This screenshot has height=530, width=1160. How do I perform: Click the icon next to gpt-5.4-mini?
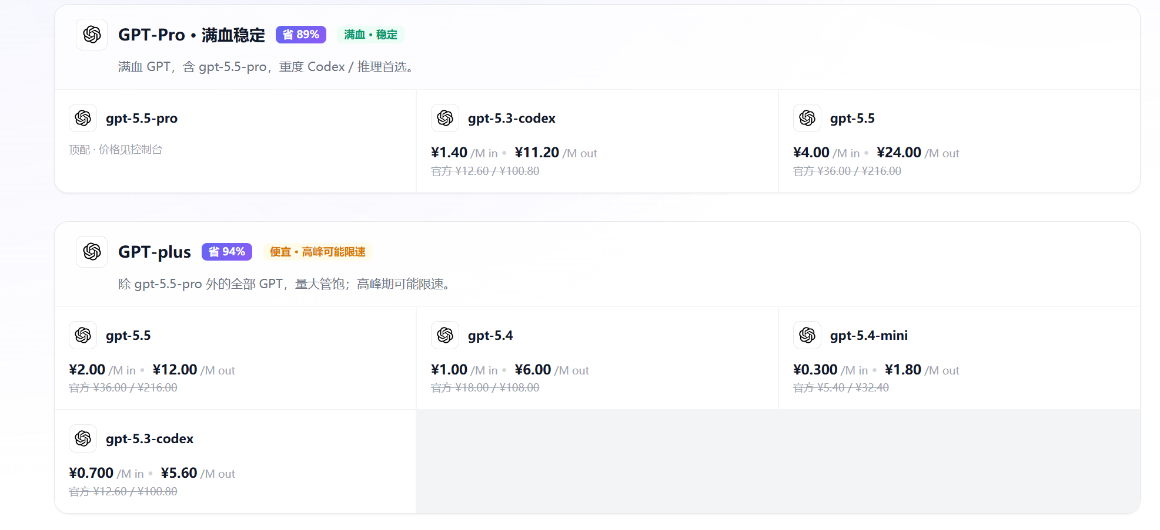807,335
